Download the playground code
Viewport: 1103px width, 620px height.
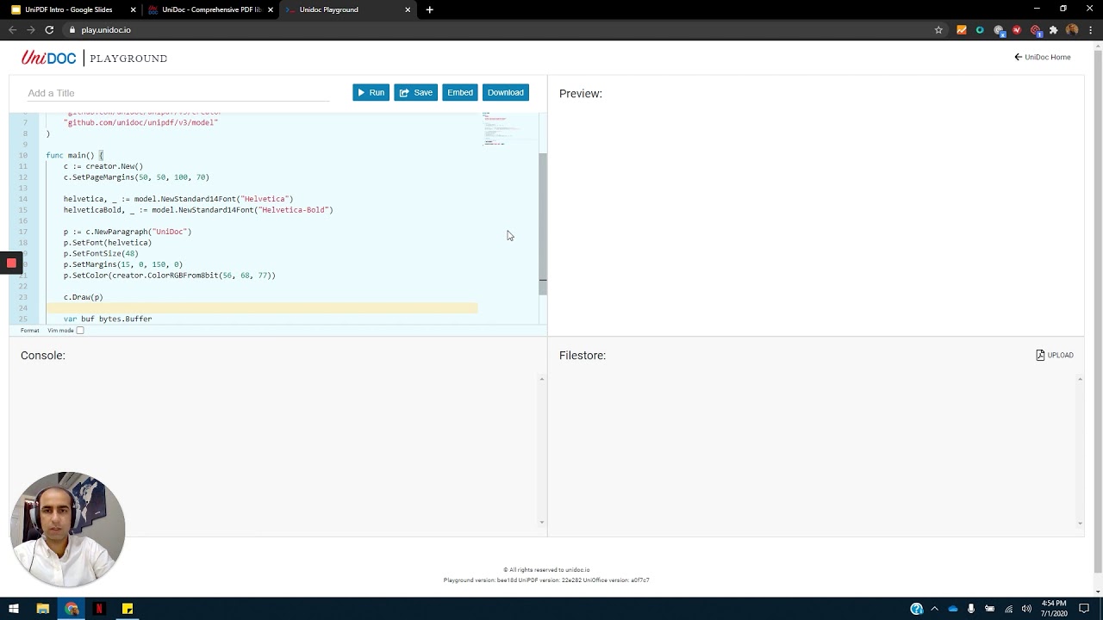point(505,92)
